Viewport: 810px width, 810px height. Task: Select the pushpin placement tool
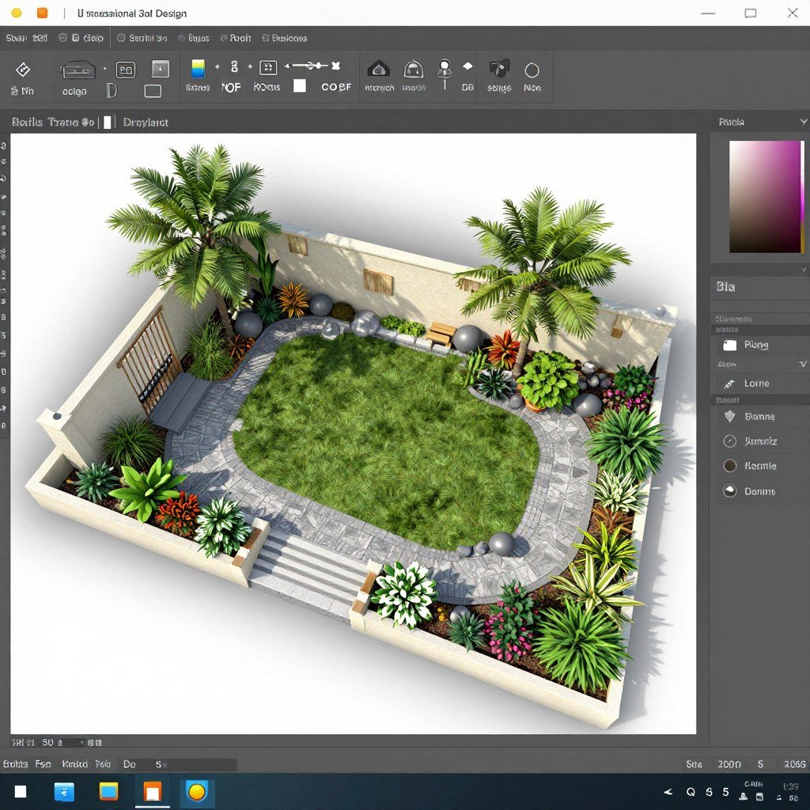point(445,71)
